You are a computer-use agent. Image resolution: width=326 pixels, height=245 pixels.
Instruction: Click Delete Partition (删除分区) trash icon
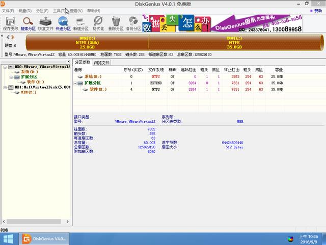pos(116,23)
